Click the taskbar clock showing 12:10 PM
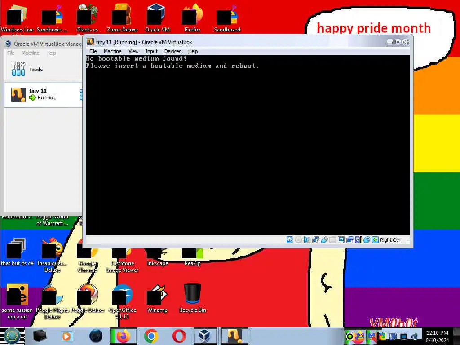Viewport: 460px width, 345px height. pos(437,336)
